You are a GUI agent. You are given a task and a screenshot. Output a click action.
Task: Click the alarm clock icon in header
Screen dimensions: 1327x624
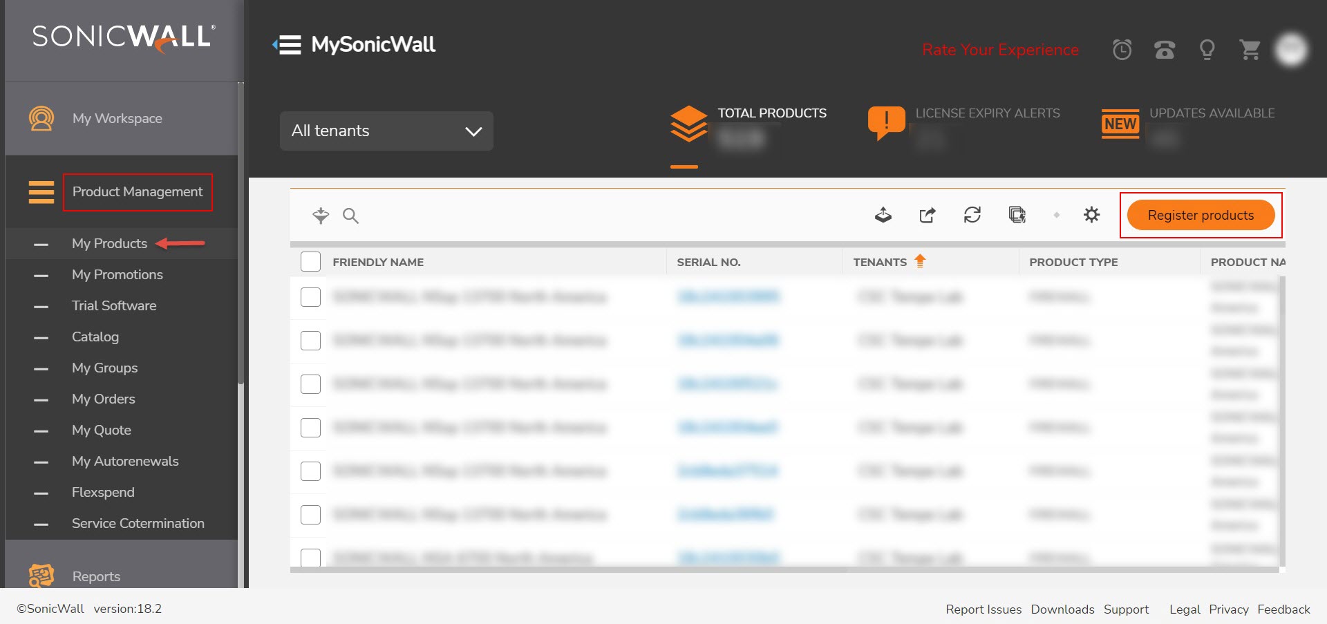pos(1122,50)
